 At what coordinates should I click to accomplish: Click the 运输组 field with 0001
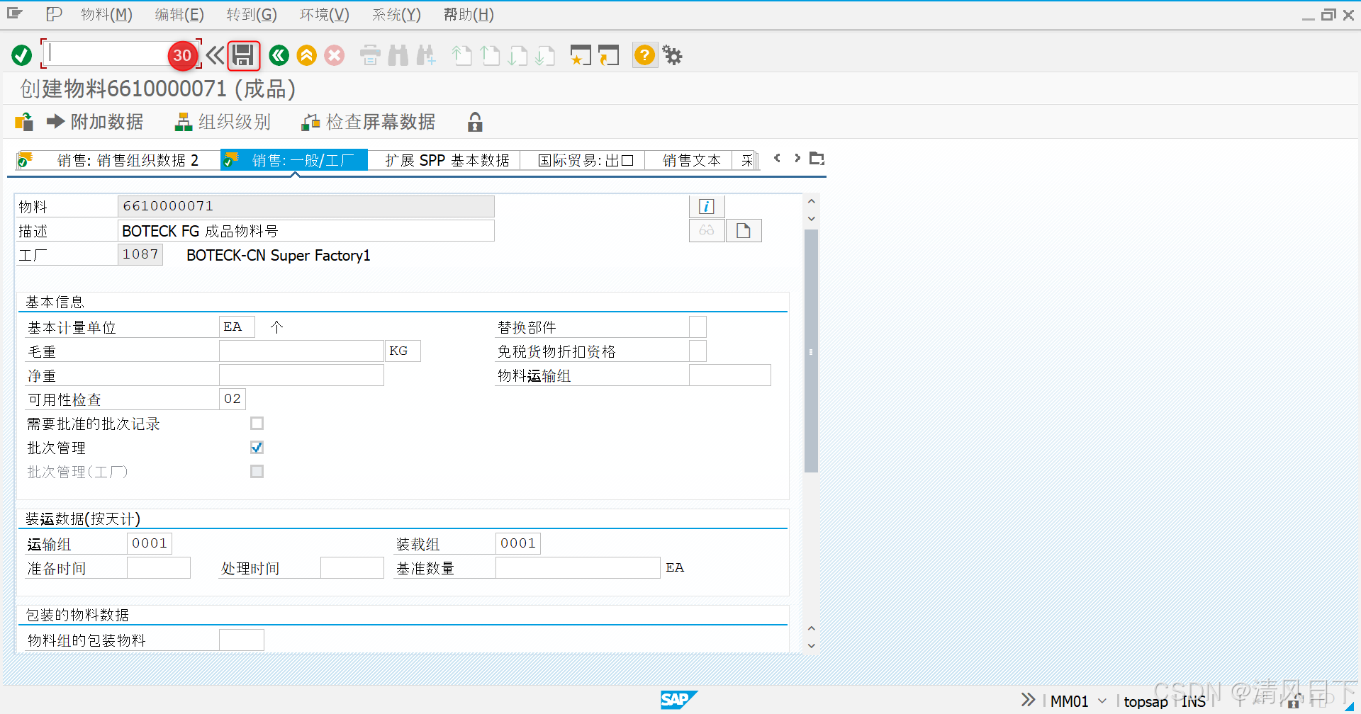pos(150,543)
